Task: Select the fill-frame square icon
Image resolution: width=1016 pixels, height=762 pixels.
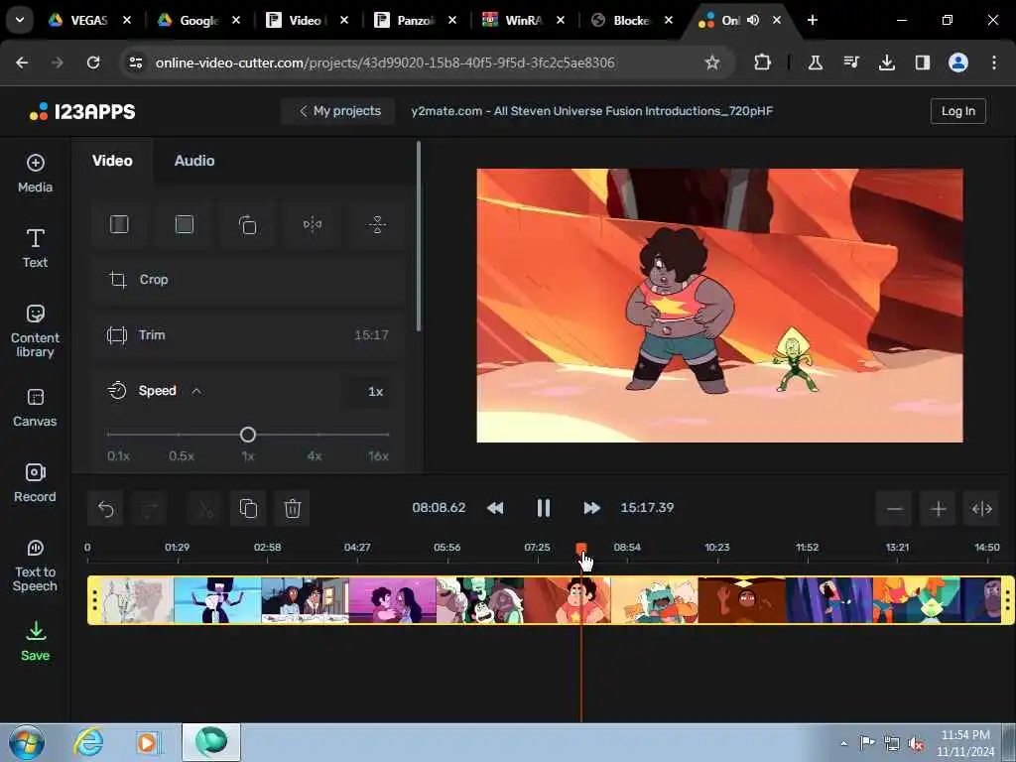Action: [184, 225]
